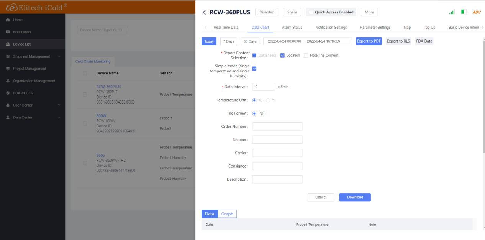Click the Data Center icon
Viewport: 485px width, 240px height.
tap(8, 117)
